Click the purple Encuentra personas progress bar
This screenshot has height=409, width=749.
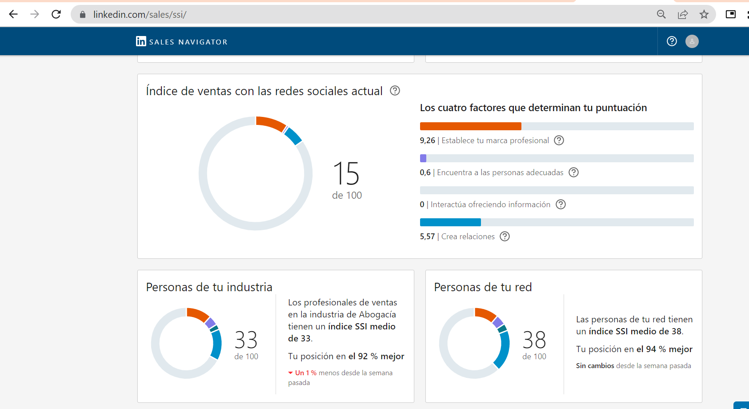click(423, 158)
